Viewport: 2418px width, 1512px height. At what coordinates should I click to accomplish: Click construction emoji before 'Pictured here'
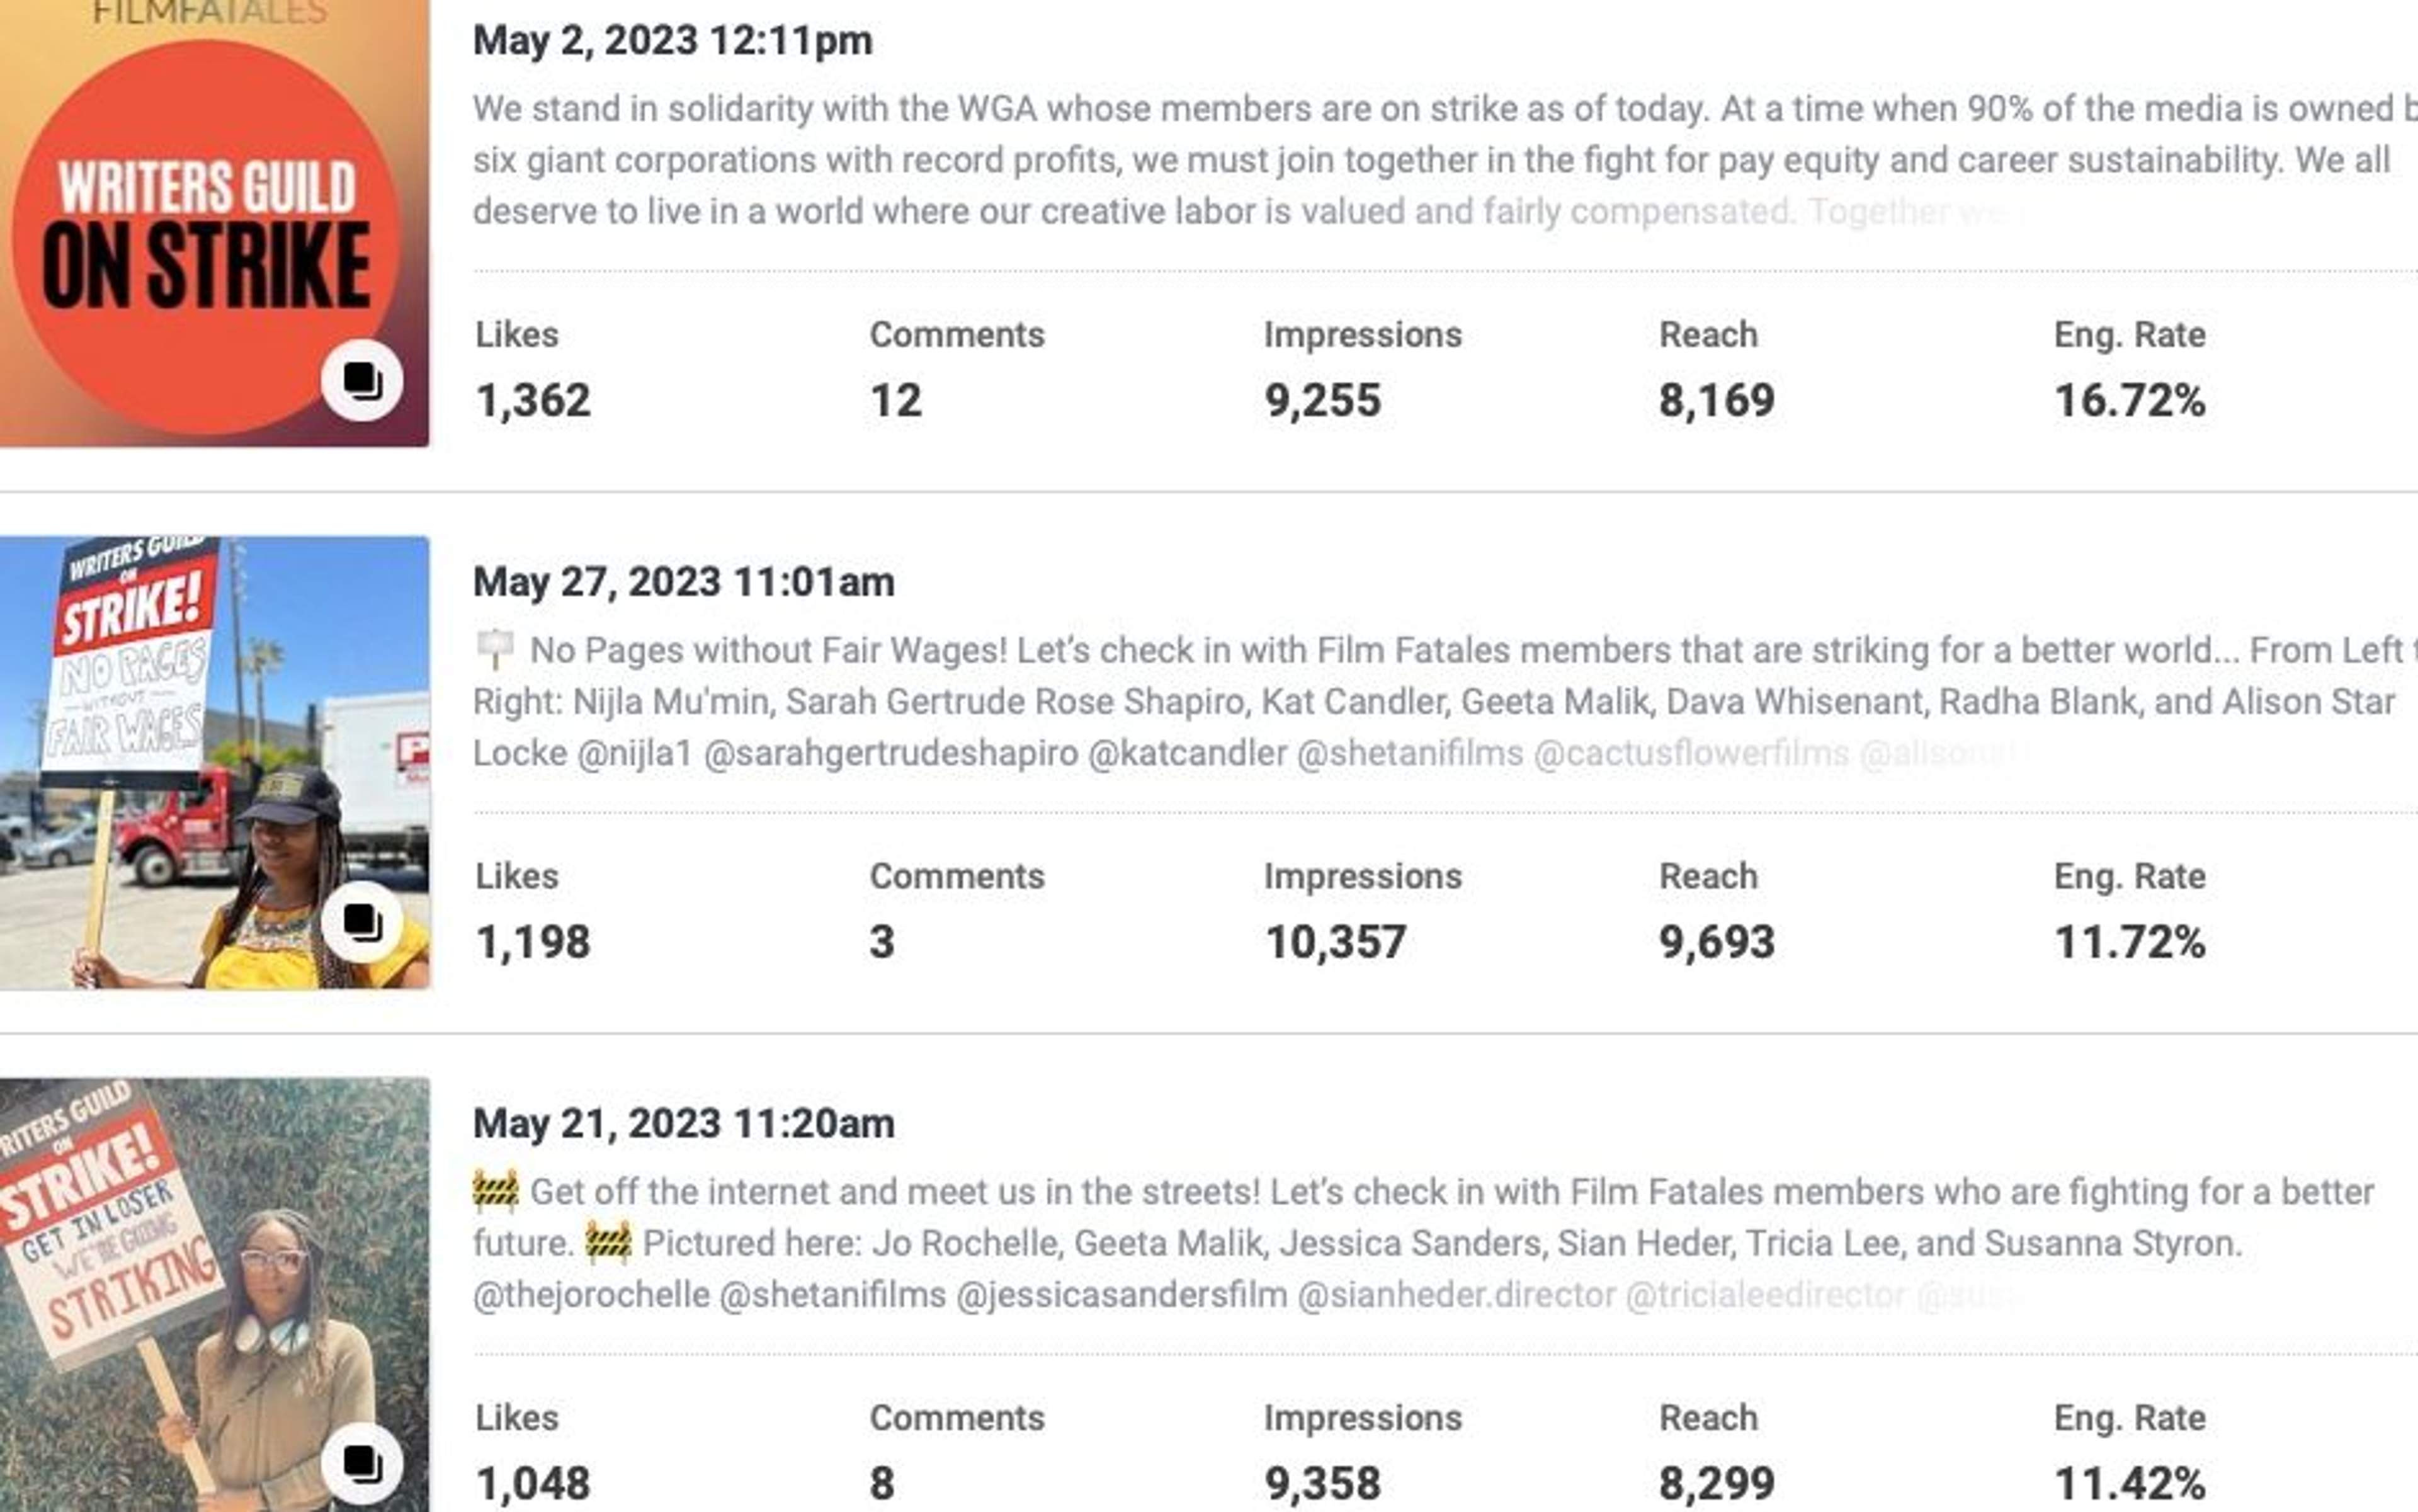point(608,1243)
